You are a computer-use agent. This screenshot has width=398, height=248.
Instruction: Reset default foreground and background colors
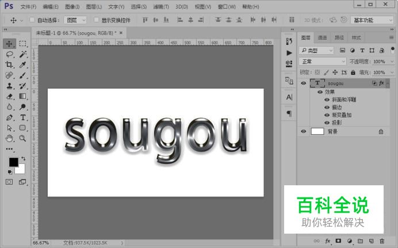(10, 172)
